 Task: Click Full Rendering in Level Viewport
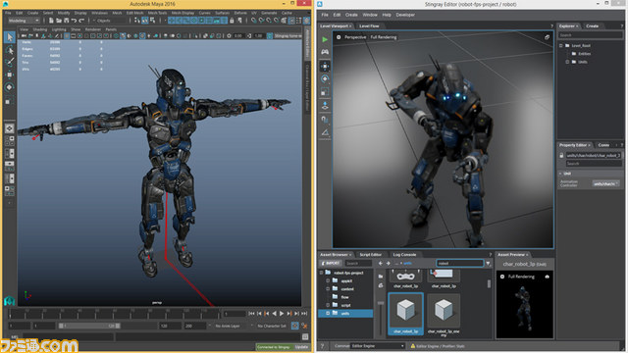coord(384,37)
